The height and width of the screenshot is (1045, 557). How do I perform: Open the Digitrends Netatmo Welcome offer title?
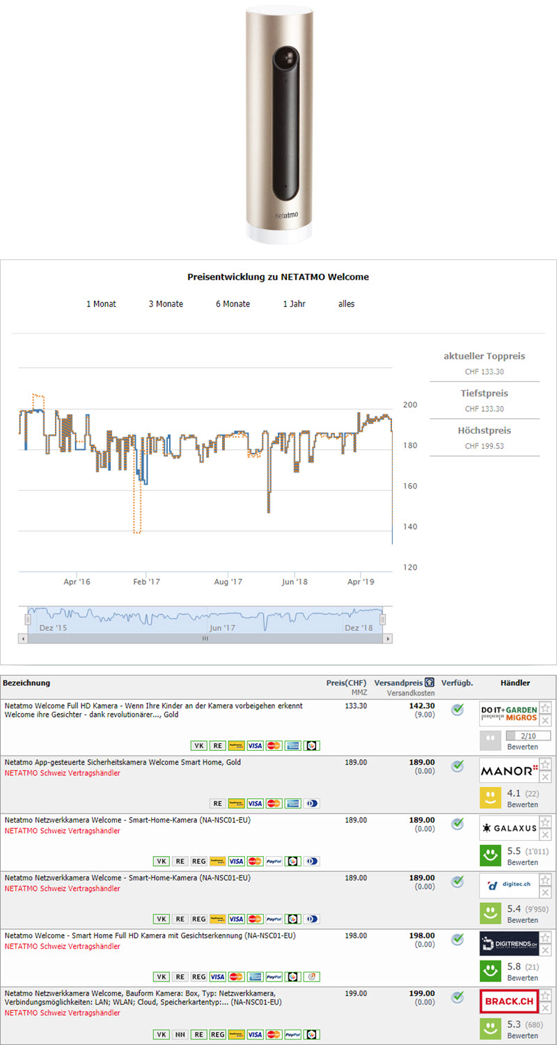tap(150, 936)
